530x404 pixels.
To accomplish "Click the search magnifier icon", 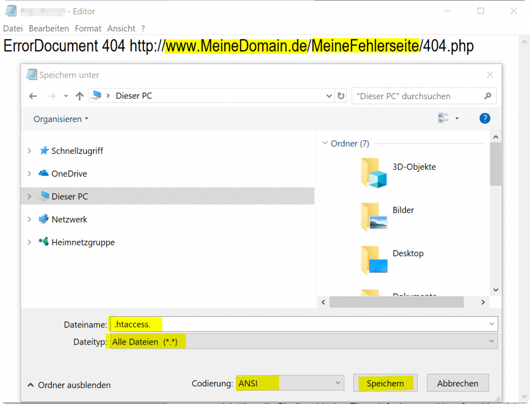I will 488,96.
